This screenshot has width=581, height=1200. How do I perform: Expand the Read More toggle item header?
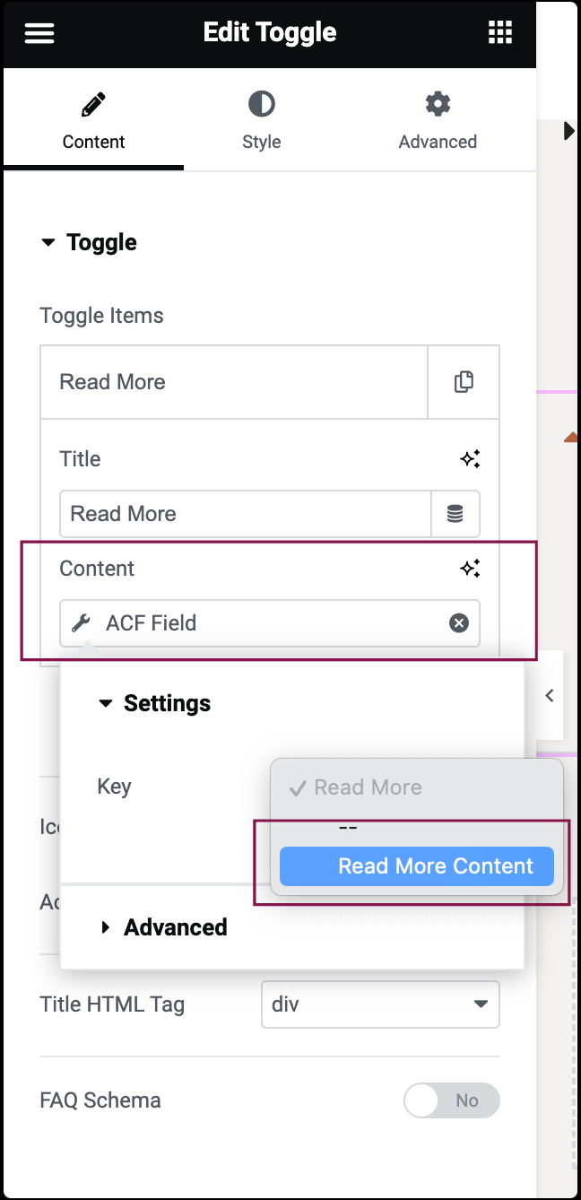point(235,381)
